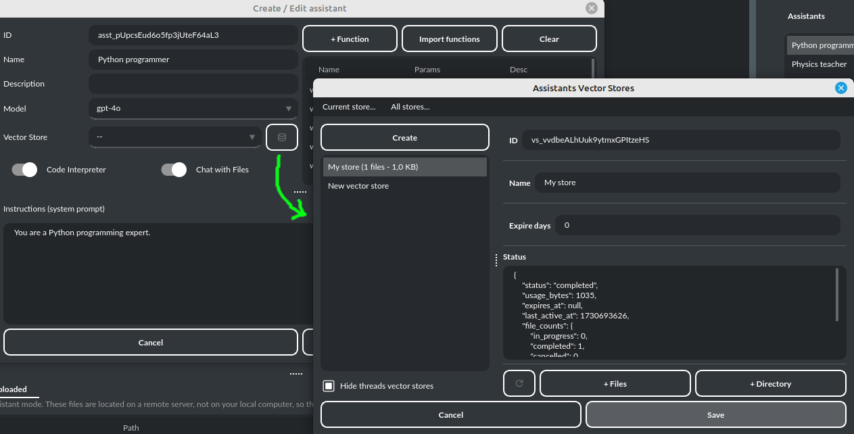
Task: Click +Directory to add a folder
Action: [x=770, y=383]
